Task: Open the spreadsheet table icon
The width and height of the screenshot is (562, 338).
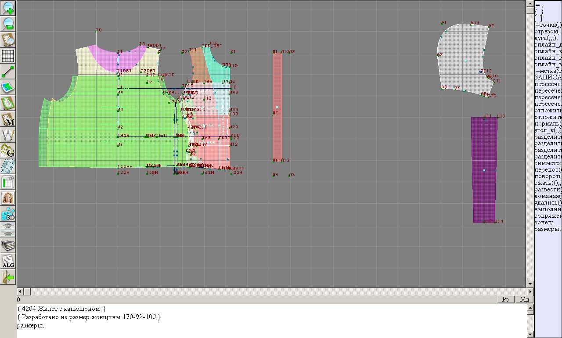Action: click(x=8, y=182)
